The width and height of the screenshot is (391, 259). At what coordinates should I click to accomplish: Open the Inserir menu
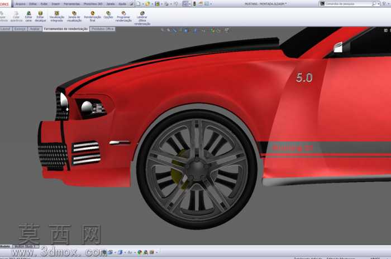[55, 4]
